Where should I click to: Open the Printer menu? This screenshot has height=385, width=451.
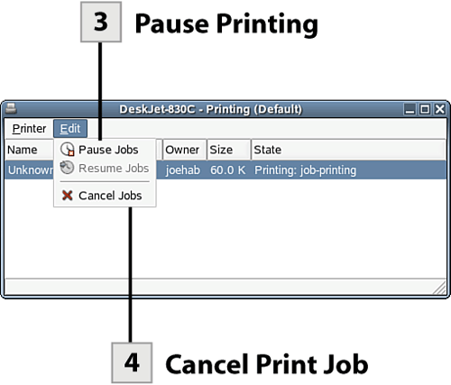click(x=29, y=129)
